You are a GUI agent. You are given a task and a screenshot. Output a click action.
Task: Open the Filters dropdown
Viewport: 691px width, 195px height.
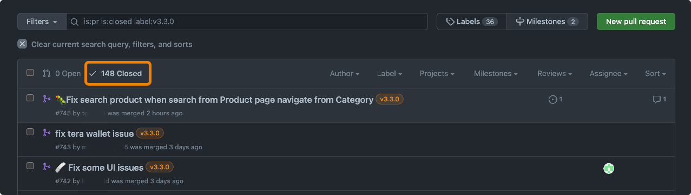point(42,22)
